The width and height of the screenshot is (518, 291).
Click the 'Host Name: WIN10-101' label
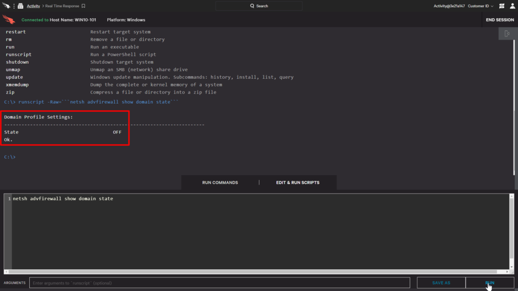point(73,20)
